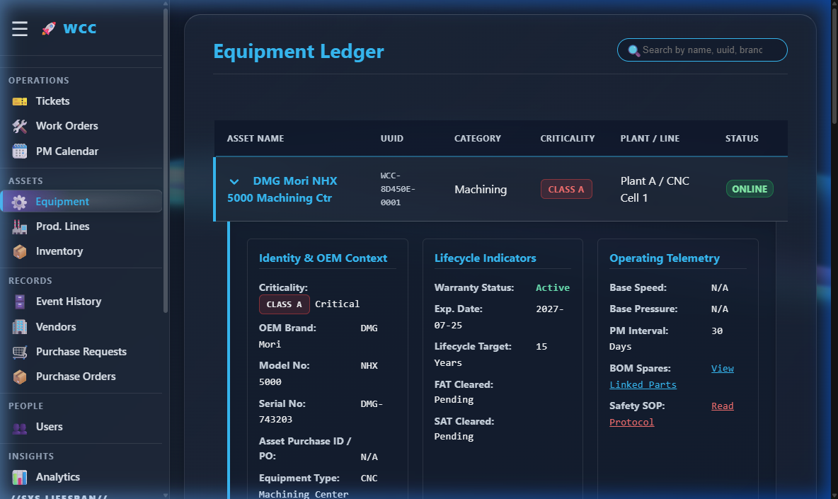Click the STATUS column header
Screen dimensions: 838x499
coord(742,138)
